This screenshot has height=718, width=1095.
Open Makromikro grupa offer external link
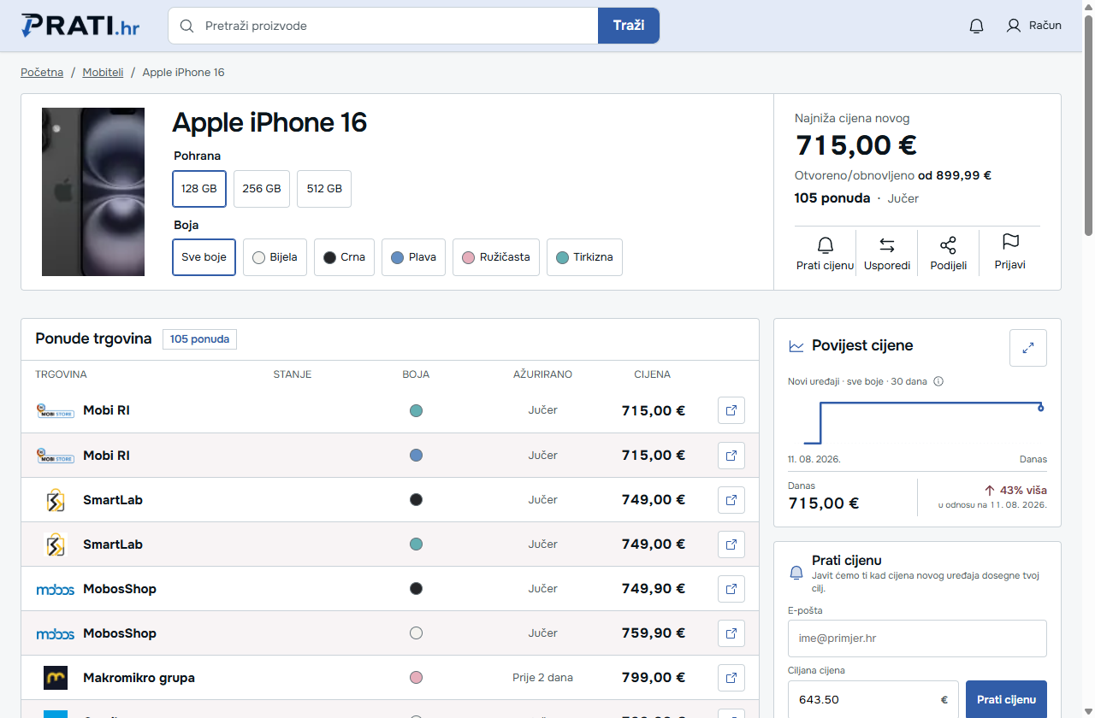pos(731,677)
